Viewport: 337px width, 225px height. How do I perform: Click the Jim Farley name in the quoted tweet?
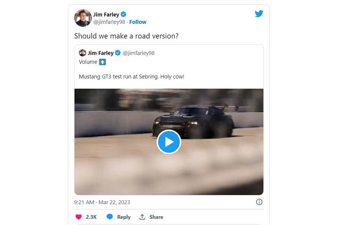(x=100, y=53)
